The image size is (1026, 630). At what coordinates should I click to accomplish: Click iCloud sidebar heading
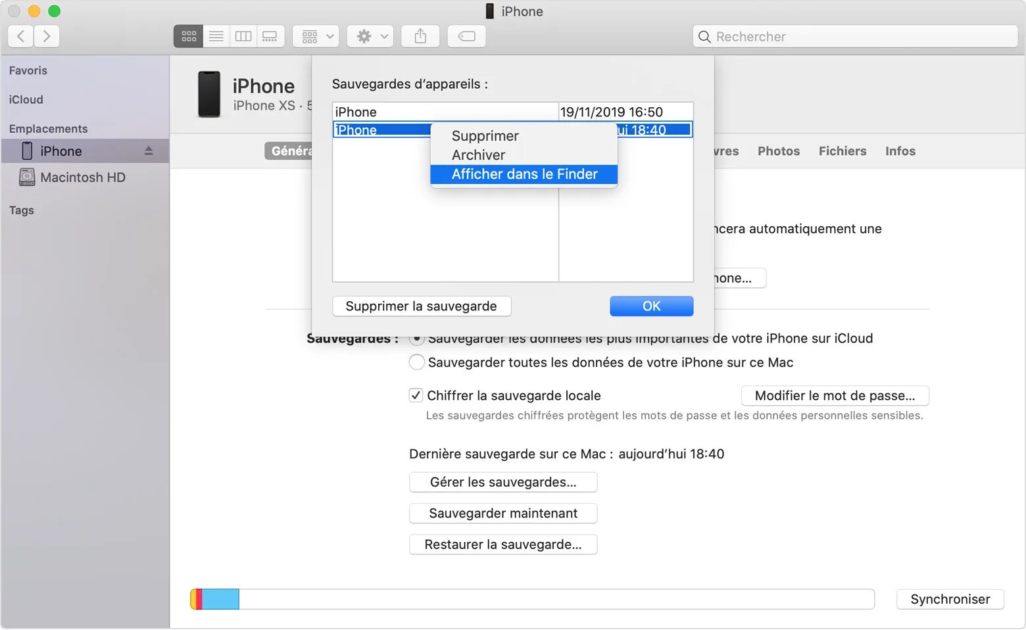coord(26,99)
